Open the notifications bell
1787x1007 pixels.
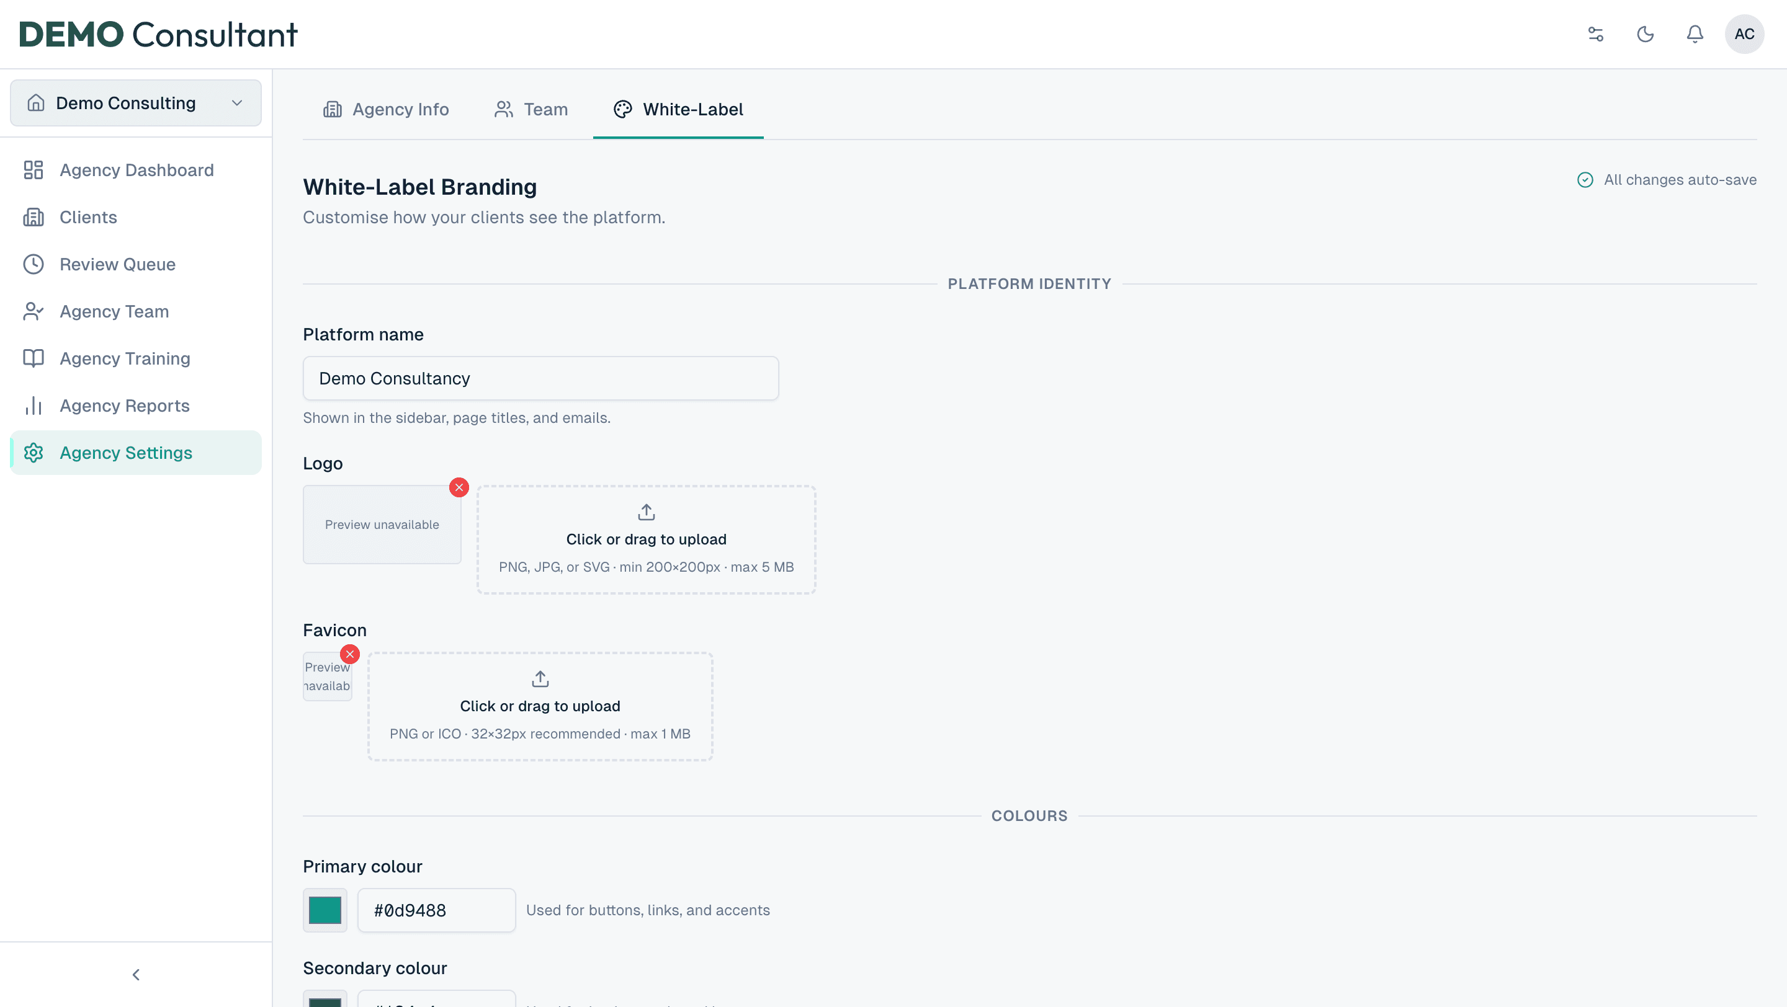click(1695, 34)
